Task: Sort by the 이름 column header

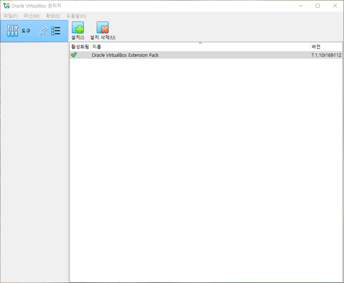Action: coord(200,47)
